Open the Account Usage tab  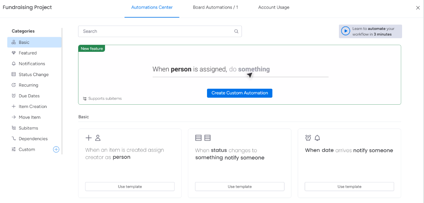click(x=273, y=7)
